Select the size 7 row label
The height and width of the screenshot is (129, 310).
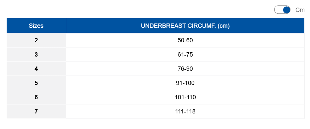[x=36, y=111]
